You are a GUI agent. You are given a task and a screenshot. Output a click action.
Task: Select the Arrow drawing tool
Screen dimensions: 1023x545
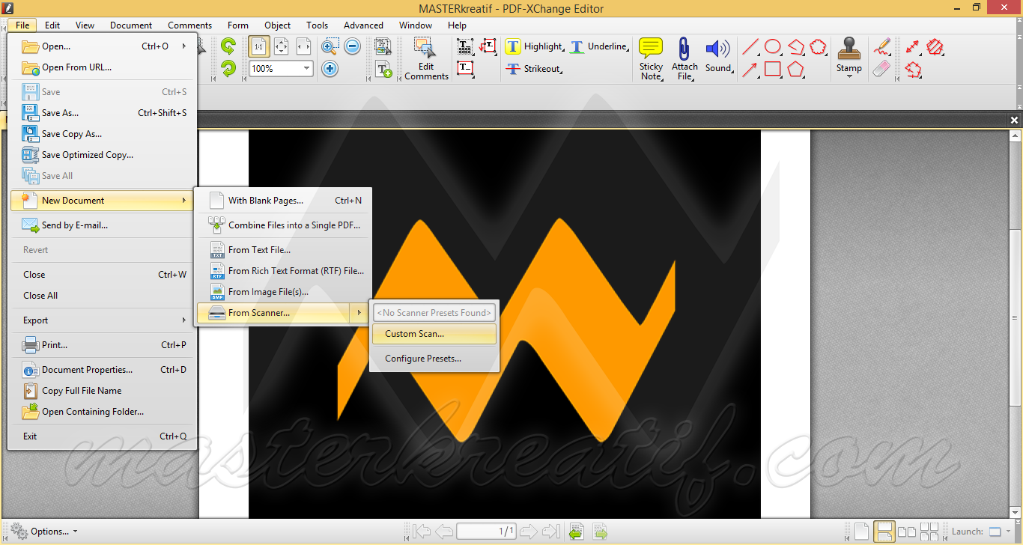click(750, 70)
